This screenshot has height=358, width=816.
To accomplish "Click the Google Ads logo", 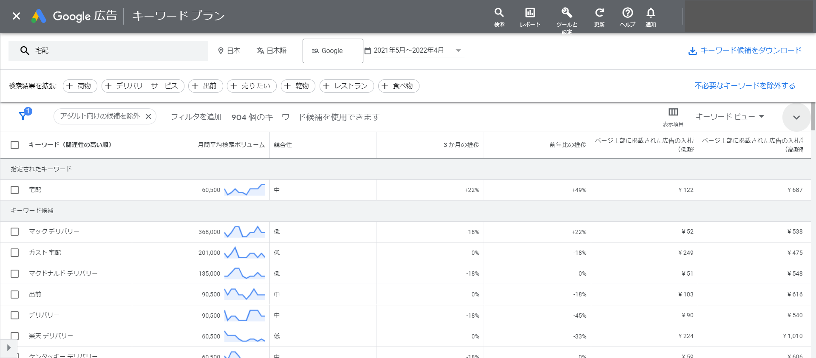I will pos(39,16).
